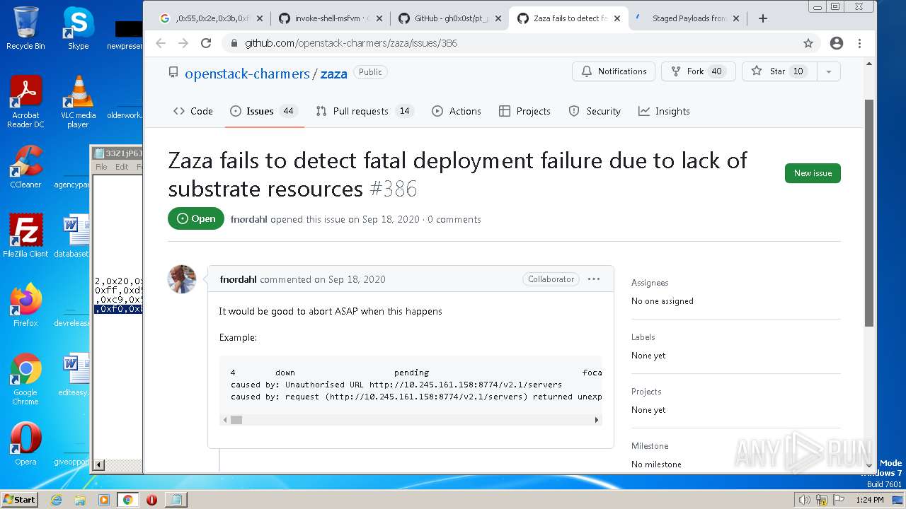Reload the GitHub issue page
This screenshot has width=906, height=509.
click(x=206, y=43)
